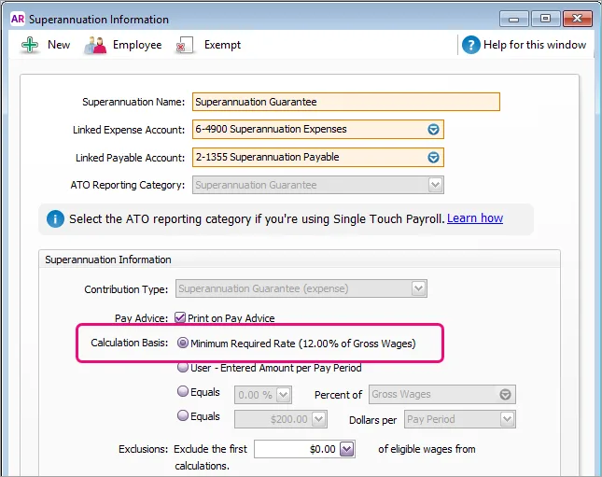Open the $200.00 amount dropdown arrow

[x=318, y=419]
